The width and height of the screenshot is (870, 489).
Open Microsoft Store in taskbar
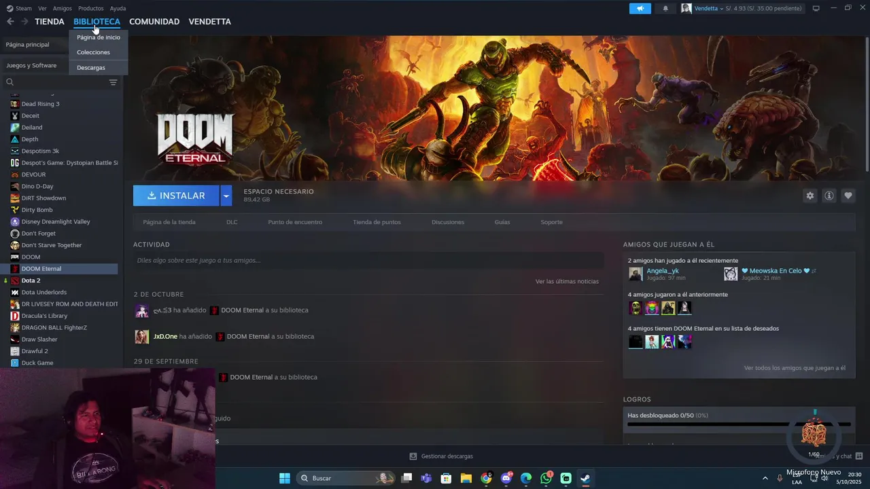[x=446, y=478]
